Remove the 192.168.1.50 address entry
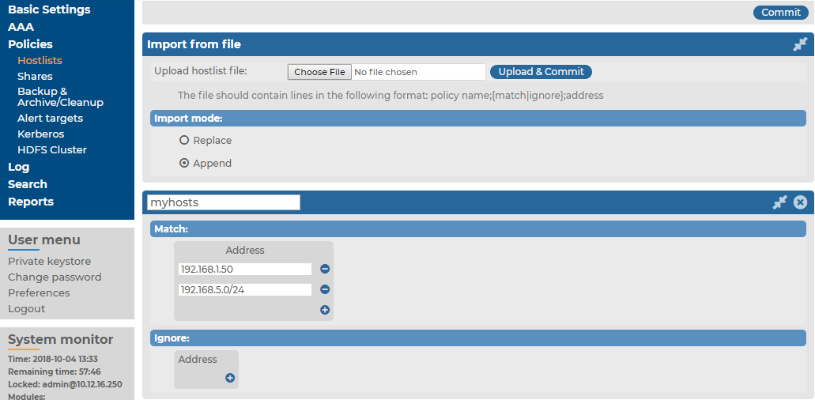The width and height of the screenshot is (815, 400). coord(325,269)
